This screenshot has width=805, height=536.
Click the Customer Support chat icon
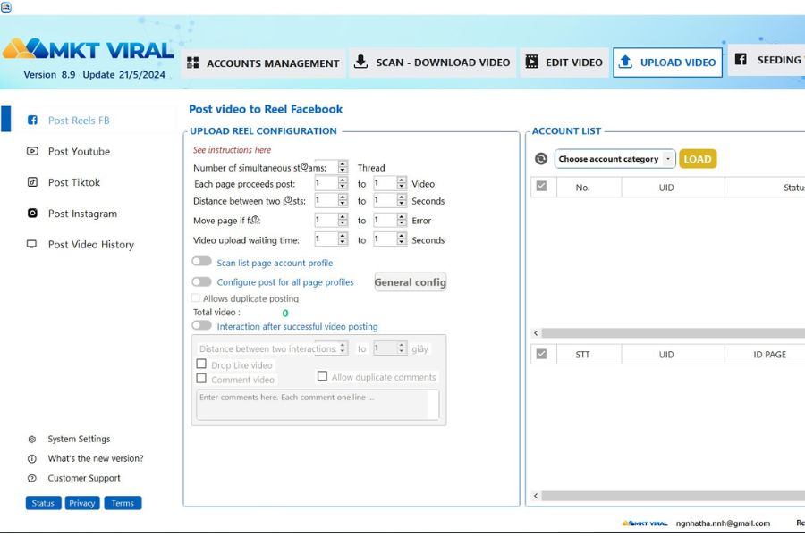(x=32, y=478)
